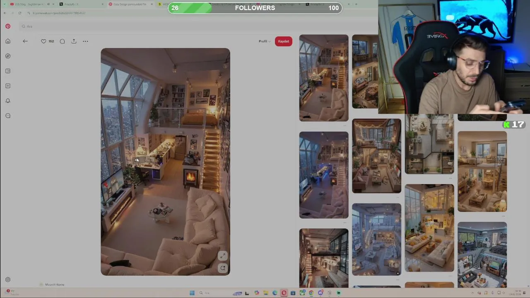Go to the Home feed icon in sidebar
Screen dimensions: 530x298
8,41
